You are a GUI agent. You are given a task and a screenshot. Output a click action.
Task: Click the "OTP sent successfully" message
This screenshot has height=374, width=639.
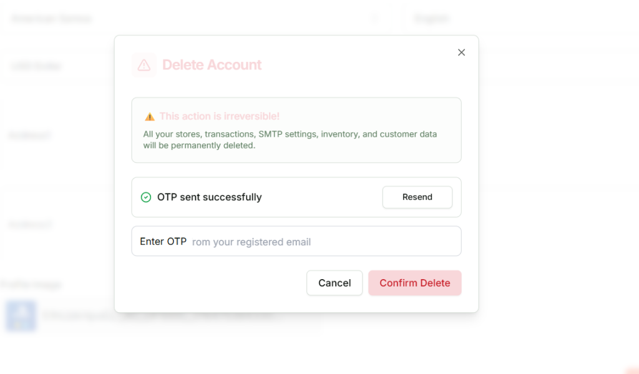click(x=209, y=197)
